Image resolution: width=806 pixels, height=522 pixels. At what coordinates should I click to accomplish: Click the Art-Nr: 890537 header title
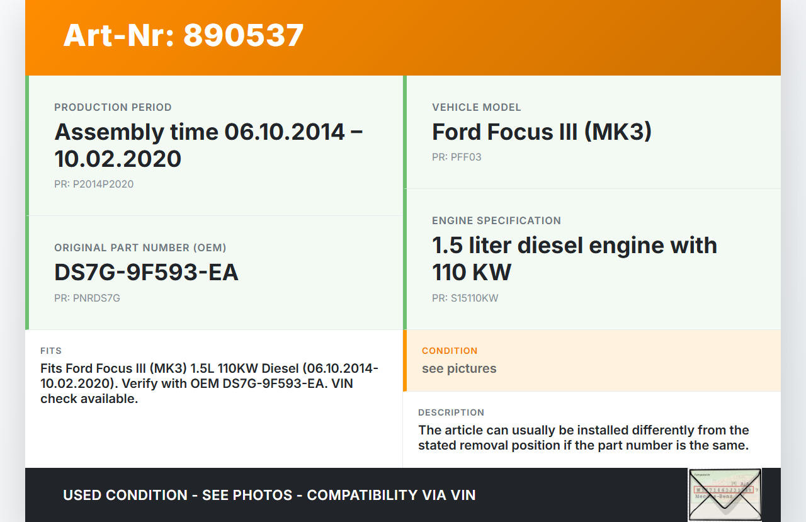[x=183, y=35]
